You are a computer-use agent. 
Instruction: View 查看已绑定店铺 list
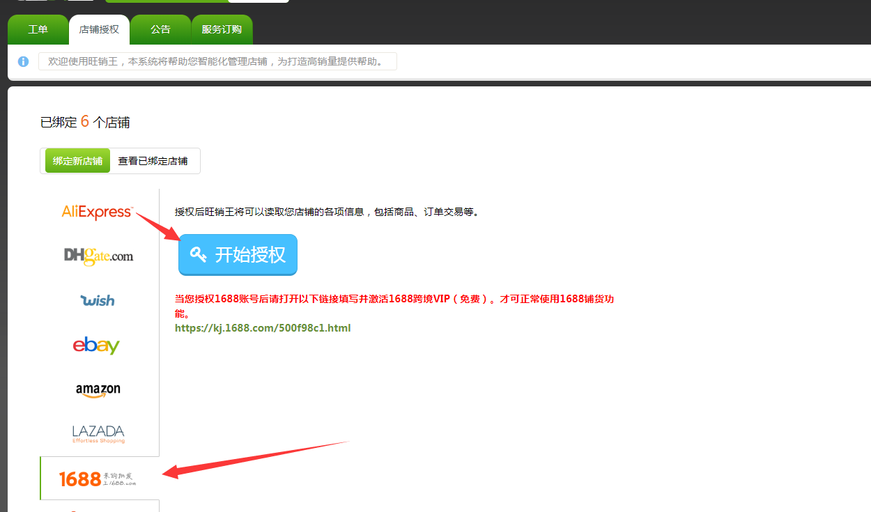pyautogui.click(x=153, y=161)
